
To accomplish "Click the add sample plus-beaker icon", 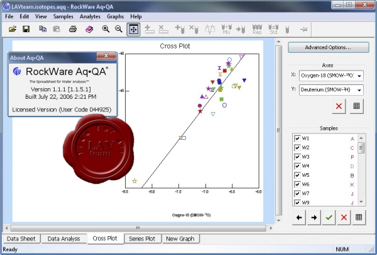I will click(180, 30).
